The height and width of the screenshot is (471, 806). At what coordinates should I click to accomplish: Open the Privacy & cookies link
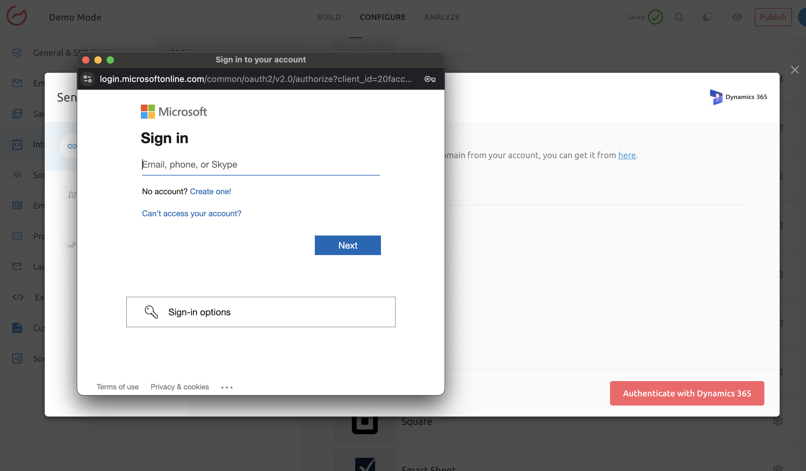180,387
